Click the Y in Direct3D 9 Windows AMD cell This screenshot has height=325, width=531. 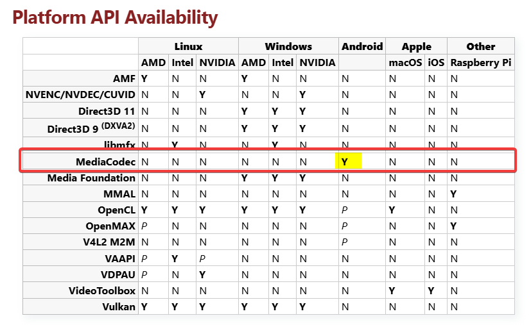tap(245, 128)
